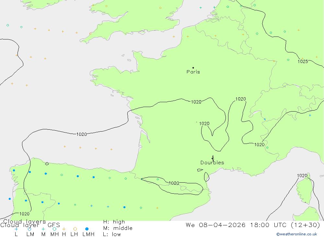324x237 pixels.
Task: Click the "(12+30)" forecast run text
Action: click(x=306, y=225)
